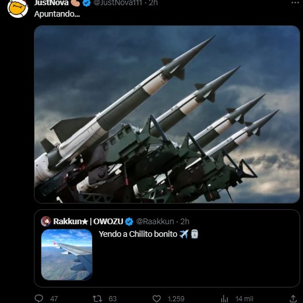Open the airplane wing photo thumbnail
This screenshot has height=303, width=303.
(x=67, y=255)
